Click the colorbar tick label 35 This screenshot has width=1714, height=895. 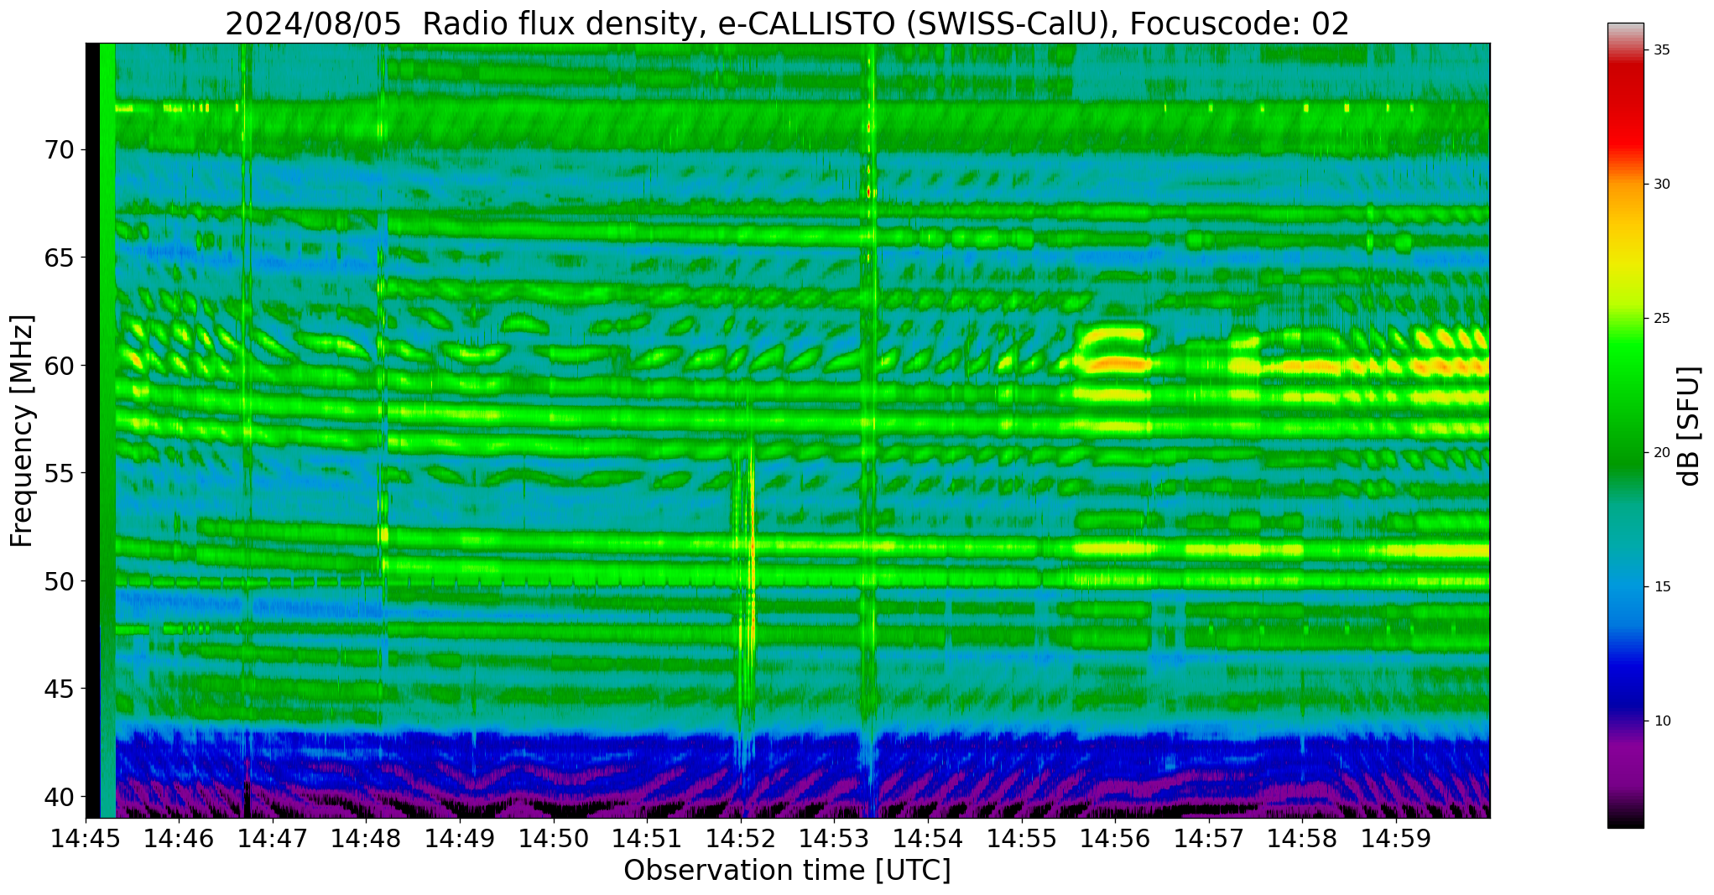point(1662,49)
